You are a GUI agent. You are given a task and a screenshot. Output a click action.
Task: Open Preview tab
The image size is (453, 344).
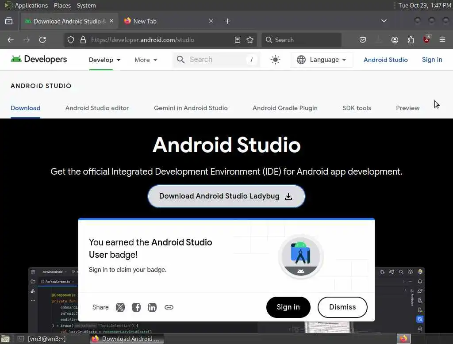(407, 108)
